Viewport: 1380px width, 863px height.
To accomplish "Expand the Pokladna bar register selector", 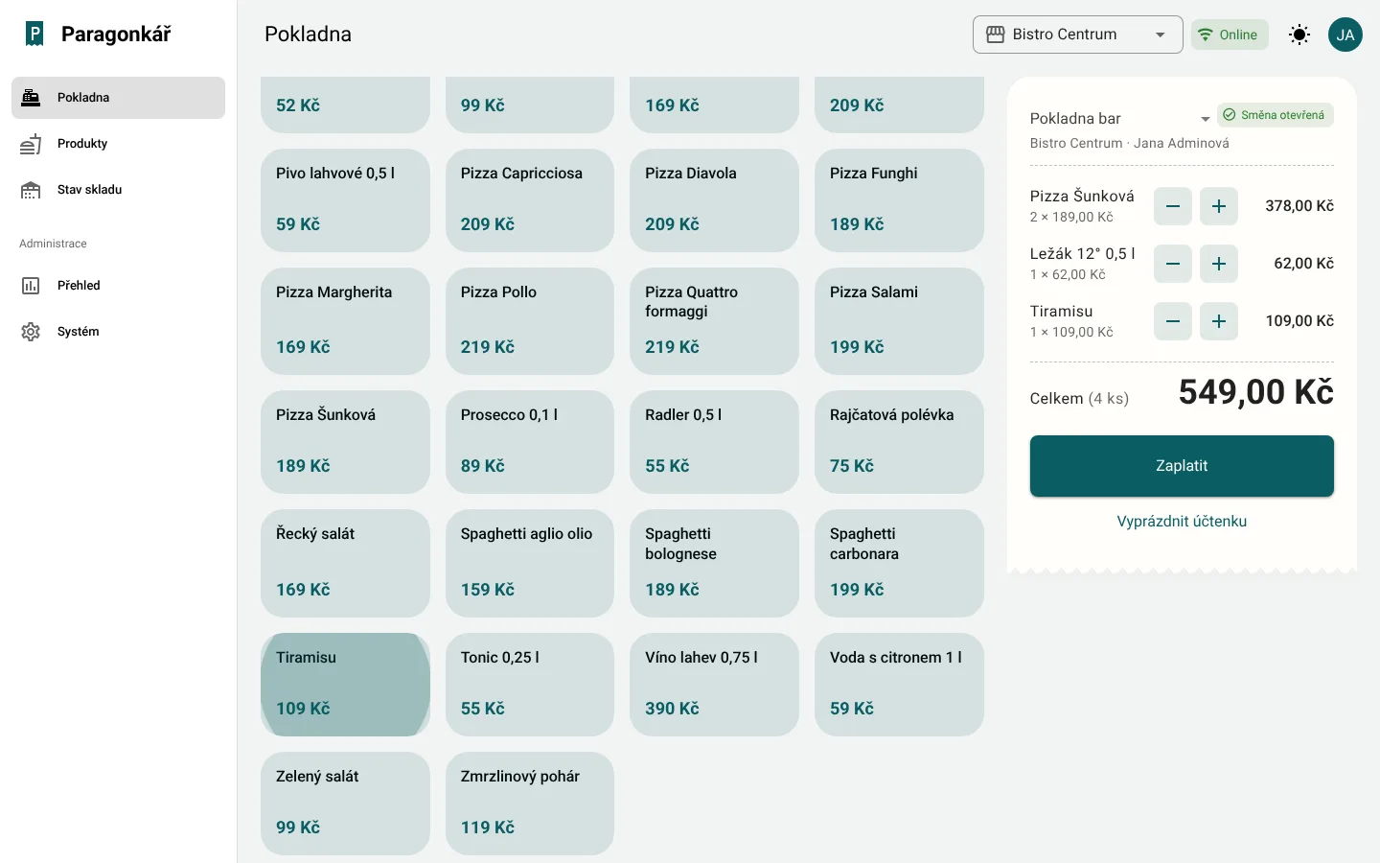I will click(1121, 119).
